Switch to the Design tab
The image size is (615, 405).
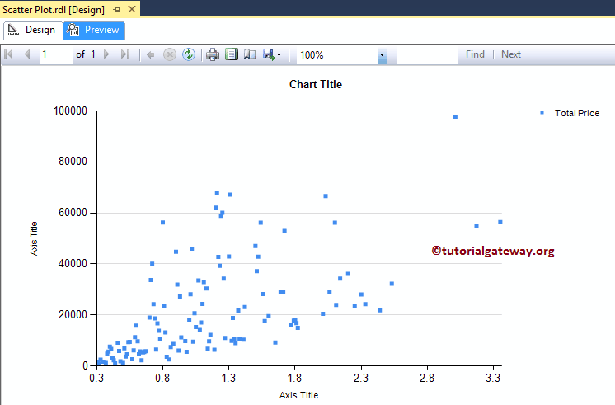pos(33,31)
